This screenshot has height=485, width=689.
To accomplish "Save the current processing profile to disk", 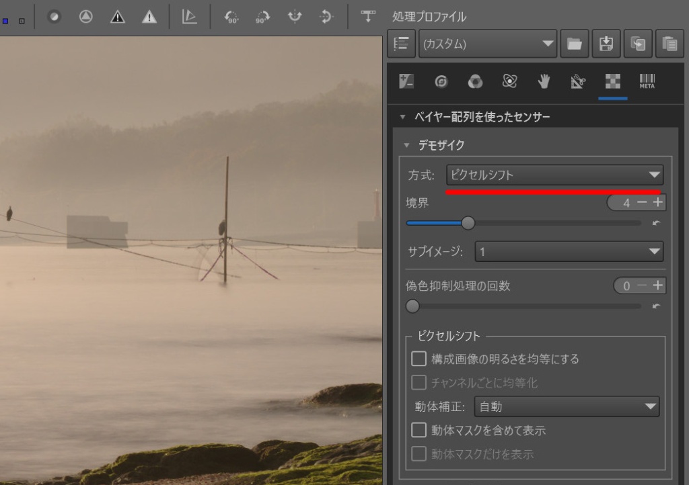I will 606,44.
